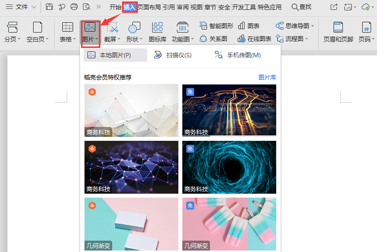Click the 查找 search button

point(301,7)
